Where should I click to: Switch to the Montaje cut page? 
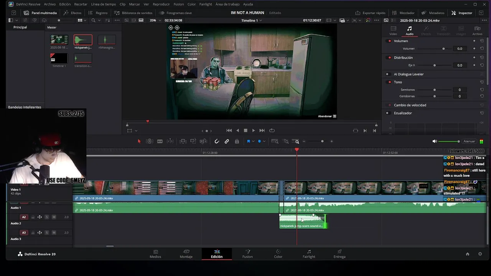click(x=186, y=254)
